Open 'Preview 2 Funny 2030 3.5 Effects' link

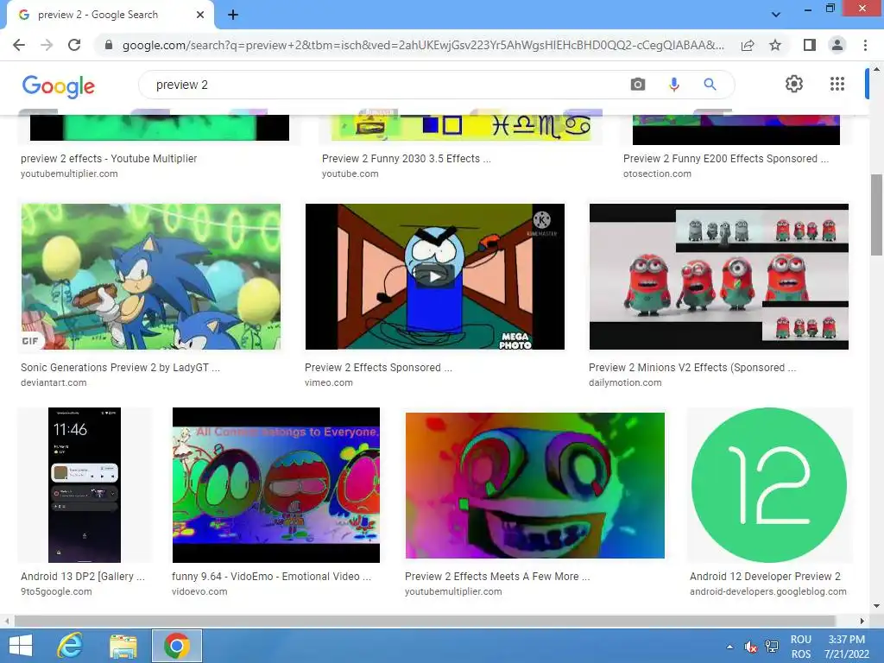(x=406, y=159)
